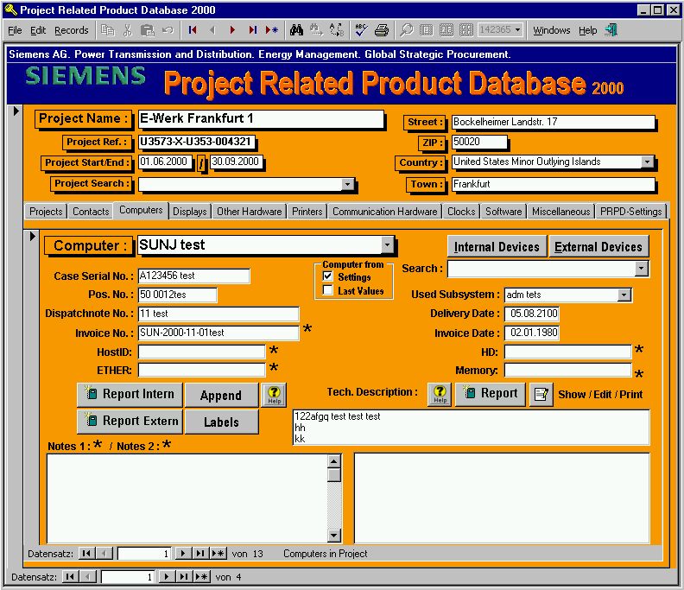Click multiple pages view icon

pos(466,29)
